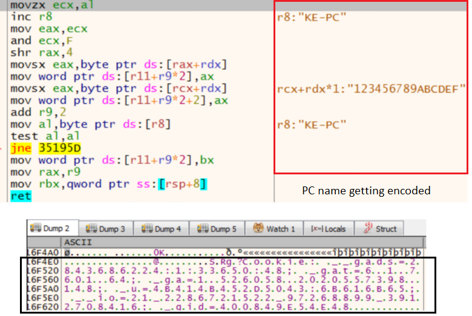Click the 'test al,al' instruction
This screenshot has width=472, height=316.
click(45, 136)
